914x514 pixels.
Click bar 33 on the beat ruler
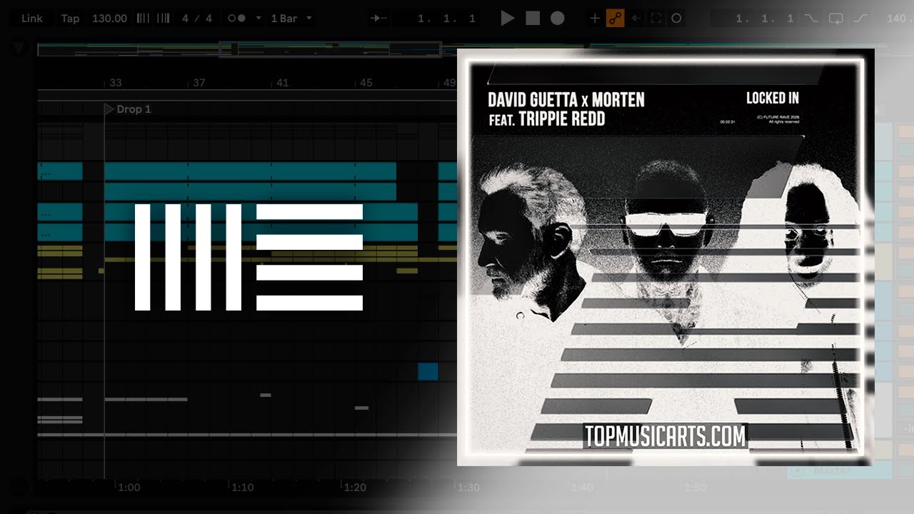[x=115, y=83]
